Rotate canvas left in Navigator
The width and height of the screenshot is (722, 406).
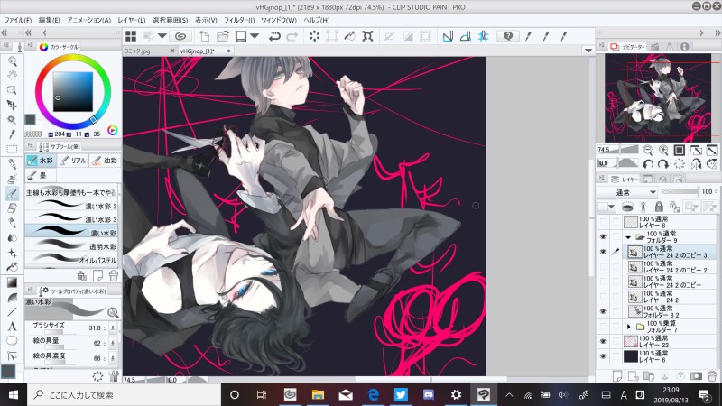pos(648,163)
